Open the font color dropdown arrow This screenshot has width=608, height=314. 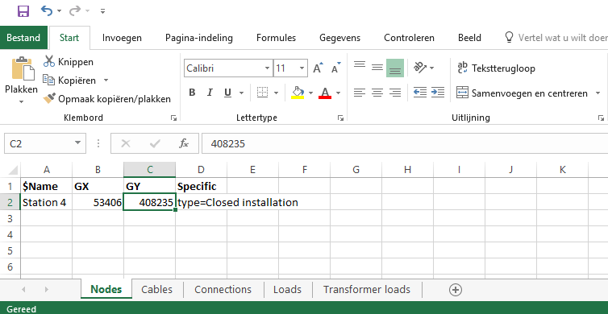338,93
